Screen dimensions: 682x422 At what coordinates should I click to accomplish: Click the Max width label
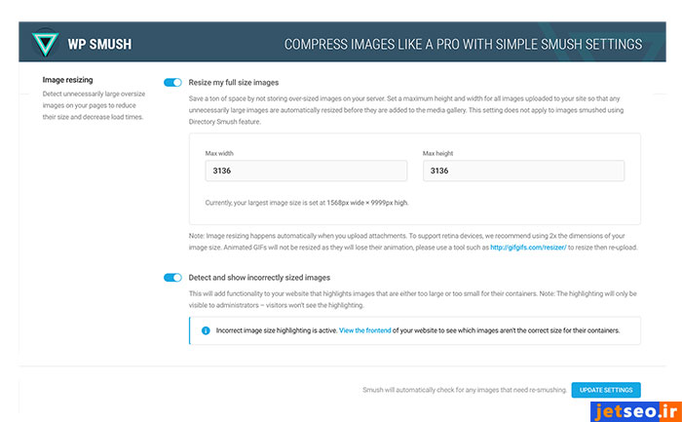[219, 153]
